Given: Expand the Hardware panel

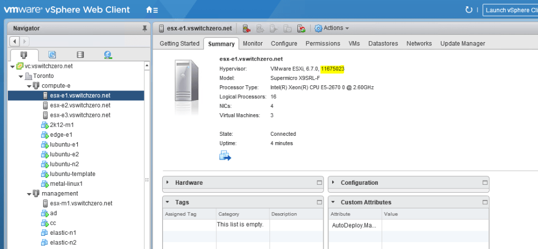Looking at the screenshot, I should 168,183.
